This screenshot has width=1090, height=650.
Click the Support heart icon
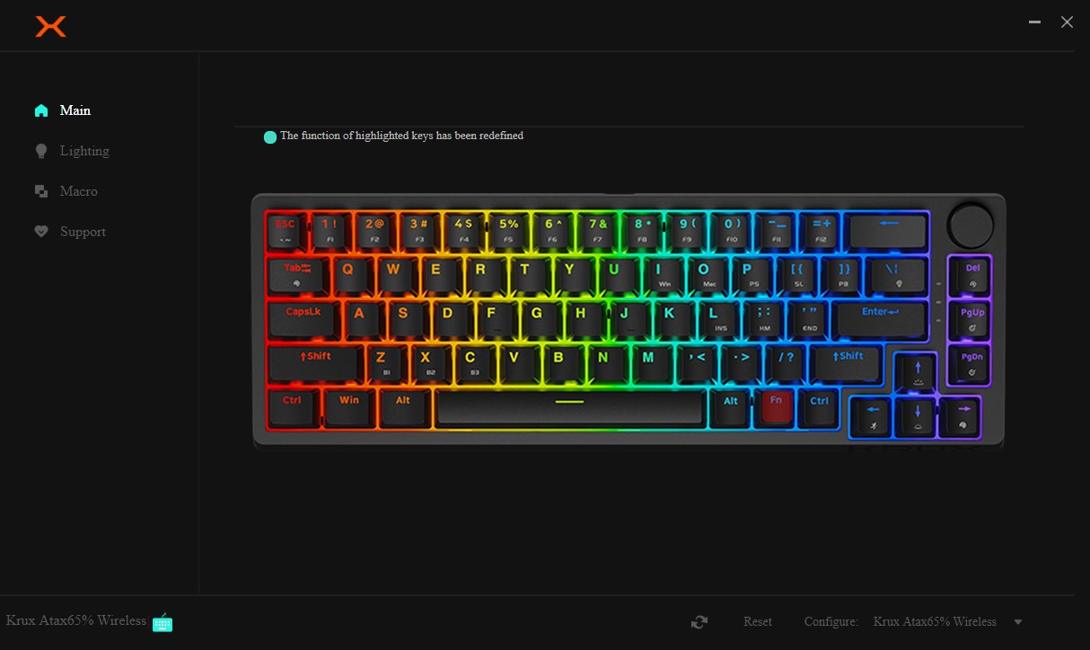pyautogui.click(x=41, y=232)
